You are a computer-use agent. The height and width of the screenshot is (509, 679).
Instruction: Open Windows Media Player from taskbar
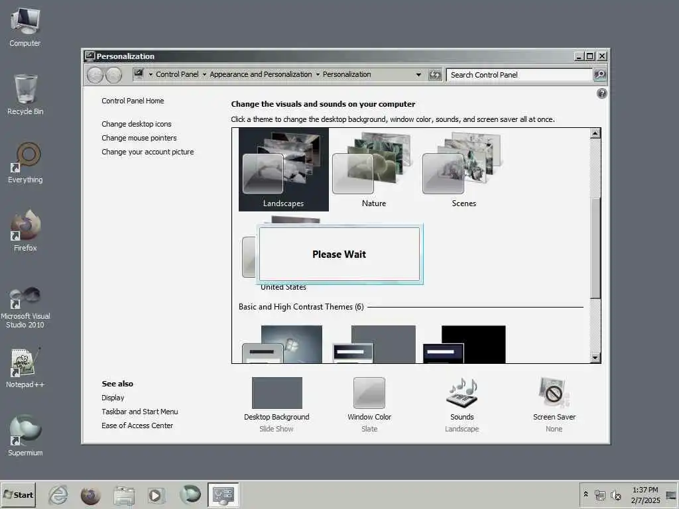(x=156, y=495)
